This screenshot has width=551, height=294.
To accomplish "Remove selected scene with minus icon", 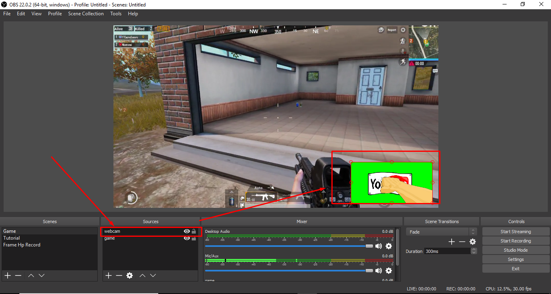I will coord(18,275).
